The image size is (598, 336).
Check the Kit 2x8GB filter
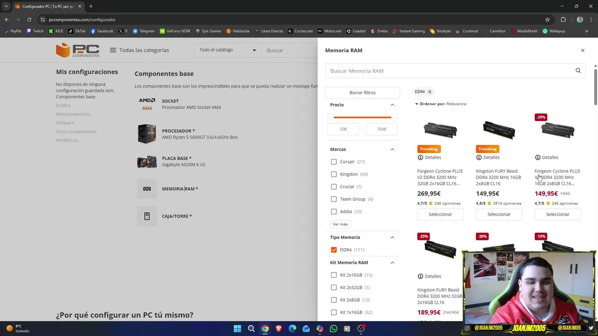[334, 300]
